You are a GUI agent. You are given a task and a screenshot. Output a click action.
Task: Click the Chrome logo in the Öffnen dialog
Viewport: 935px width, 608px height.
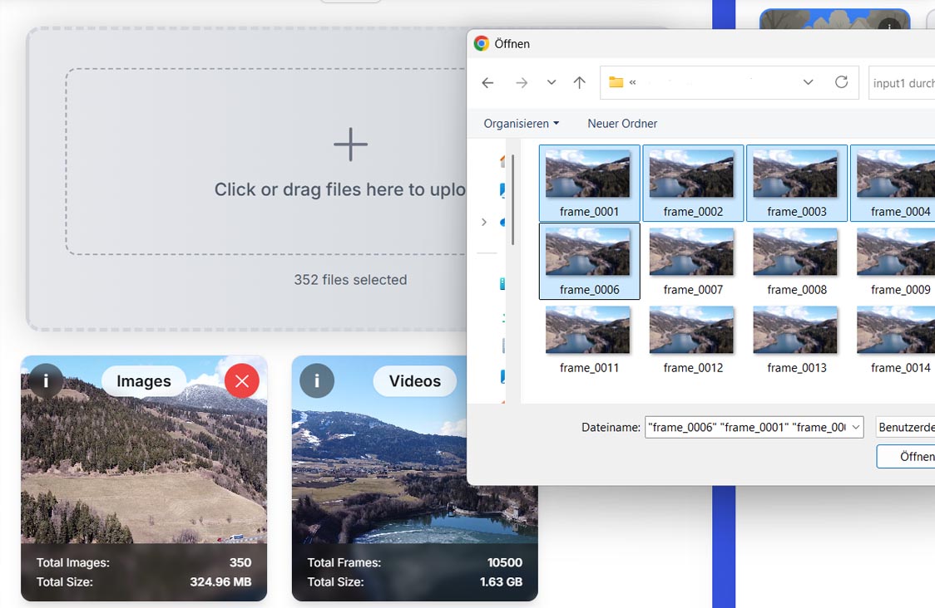pos(481,43)
